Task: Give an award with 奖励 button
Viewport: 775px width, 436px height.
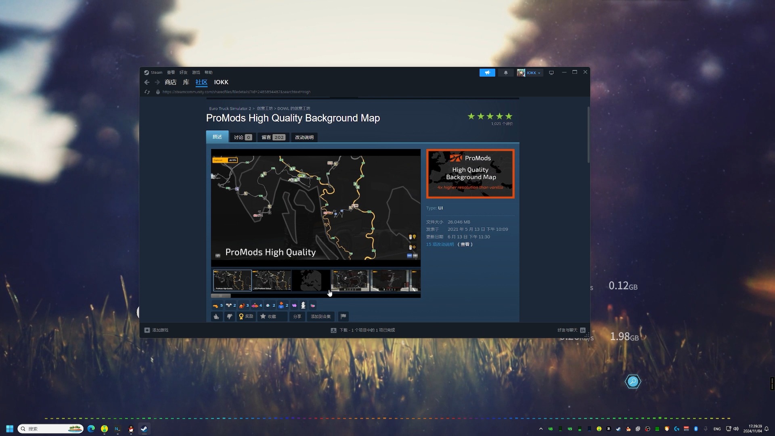Action: coord(246,317)
